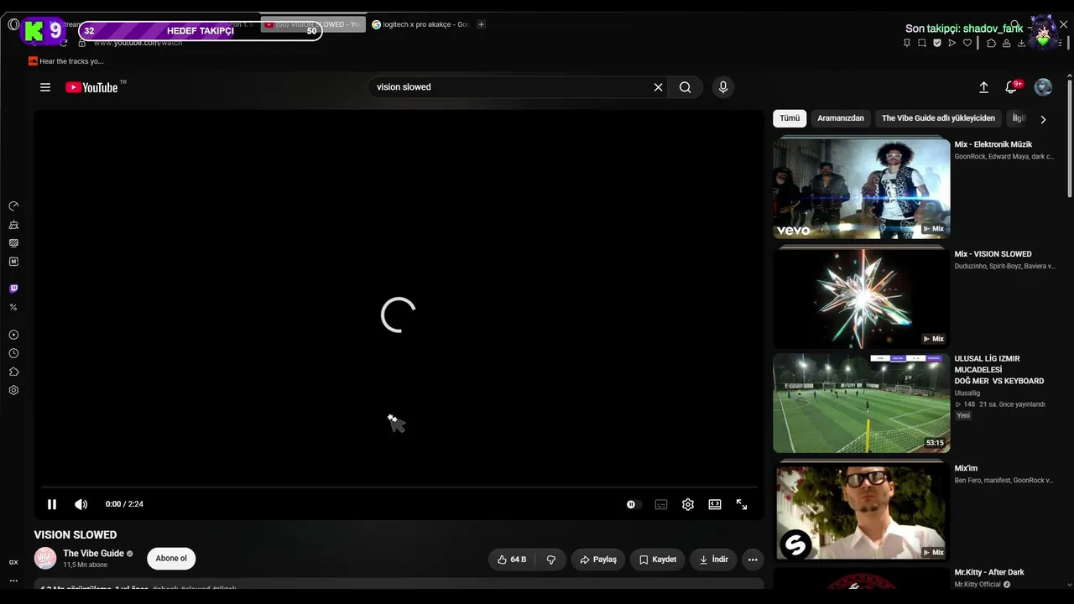
Task: Start voice search with the microphone
Action: click(x=723, y=87)
